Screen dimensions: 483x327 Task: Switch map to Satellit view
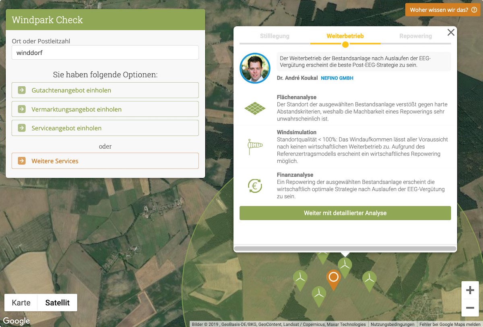click(57, 302)
